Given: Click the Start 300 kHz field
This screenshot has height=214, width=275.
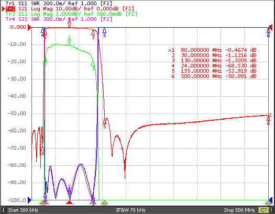Looking at the screenshot, I should coord(23,210).
